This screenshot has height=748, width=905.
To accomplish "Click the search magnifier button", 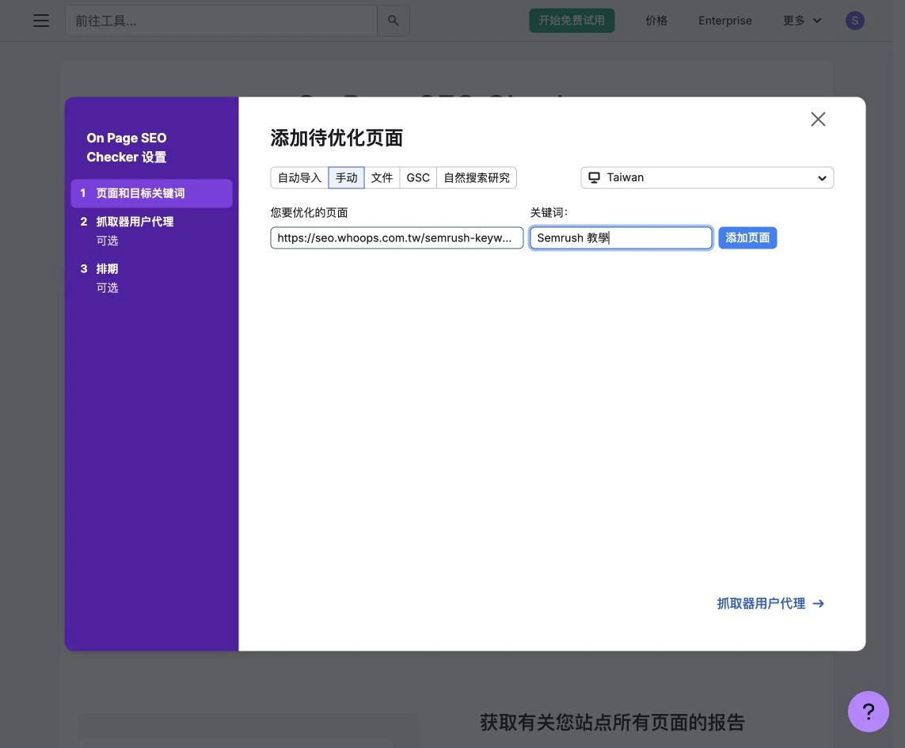I will pyautogui.click(x=393, y=21).
